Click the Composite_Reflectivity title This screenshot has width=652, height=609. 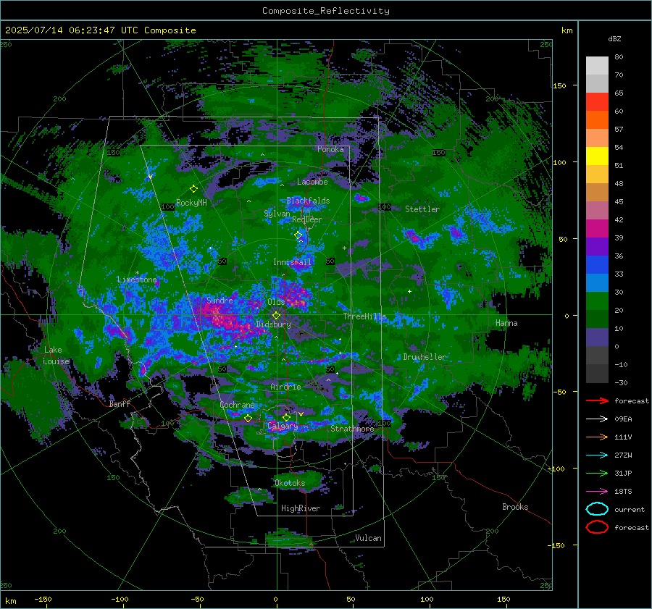[x=326, y=11]
